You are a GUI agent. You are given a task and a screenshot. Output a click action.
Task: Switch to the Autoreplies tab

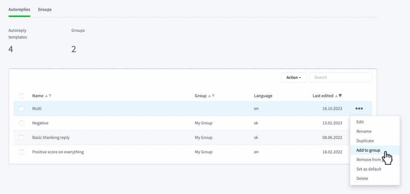(x=19, y=10)
